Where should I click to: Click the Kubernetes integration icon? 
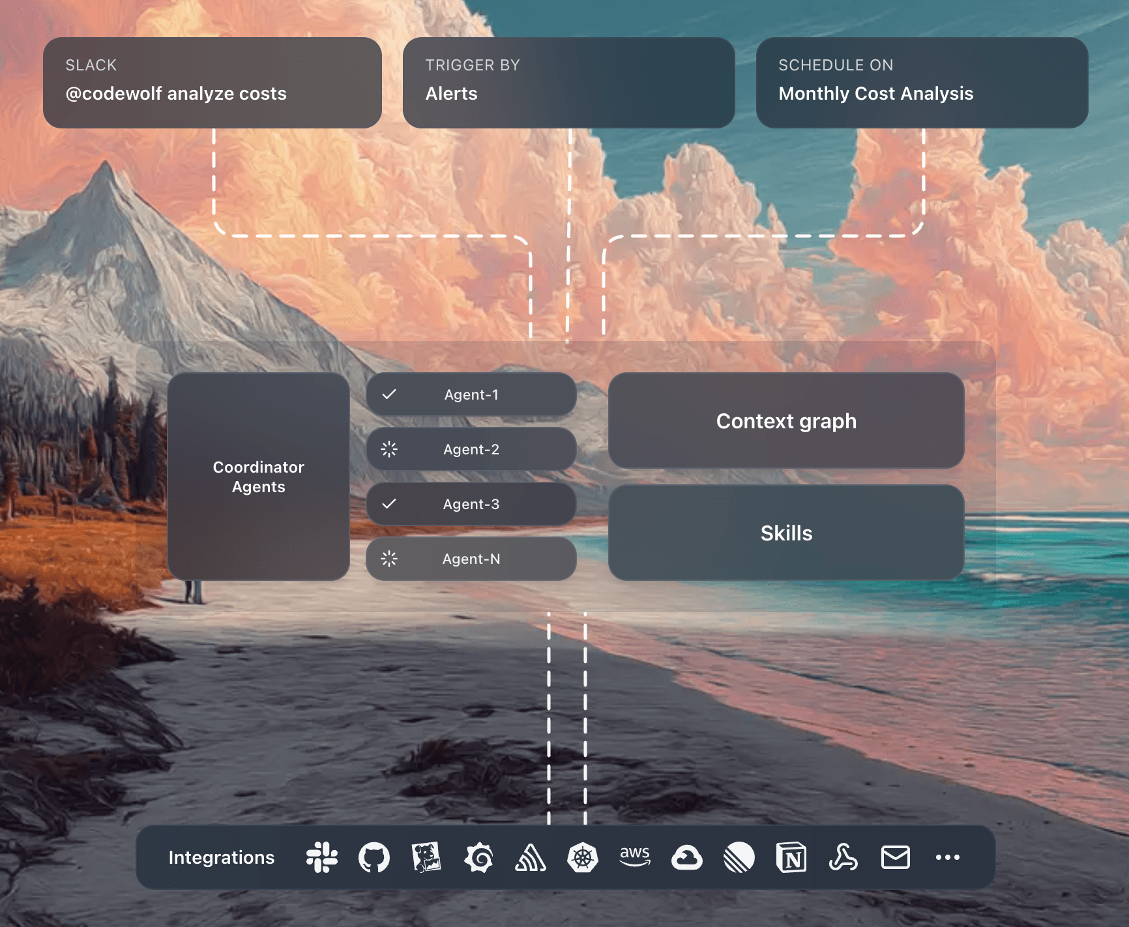click(582, 857)
